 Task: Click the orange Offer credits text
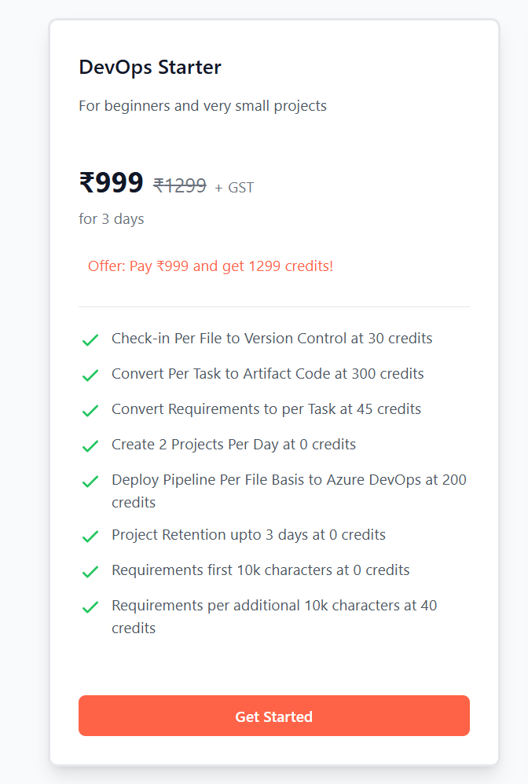[211, 266]
